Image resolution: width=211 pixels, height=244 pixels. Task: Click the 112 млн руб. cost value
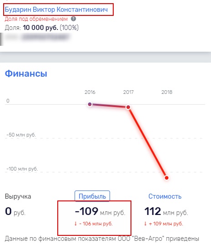(x=166, y=211)
